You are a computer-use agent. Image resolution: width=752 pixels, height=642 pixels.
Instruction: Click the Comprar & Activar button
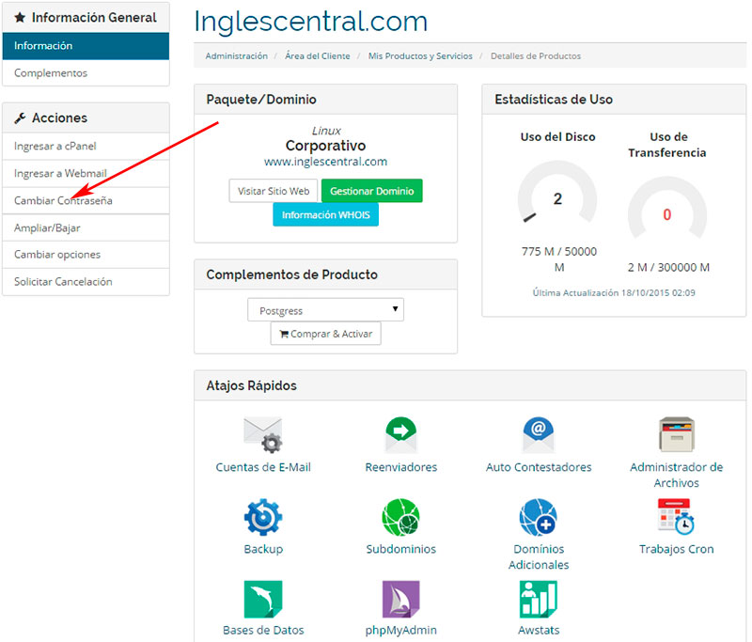[x=325, y=334]
